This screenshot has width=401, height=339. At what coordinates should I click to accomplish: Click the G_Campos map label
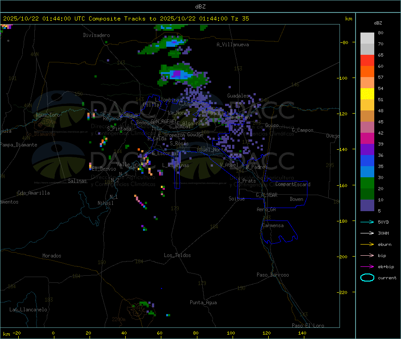coord(303,130)
